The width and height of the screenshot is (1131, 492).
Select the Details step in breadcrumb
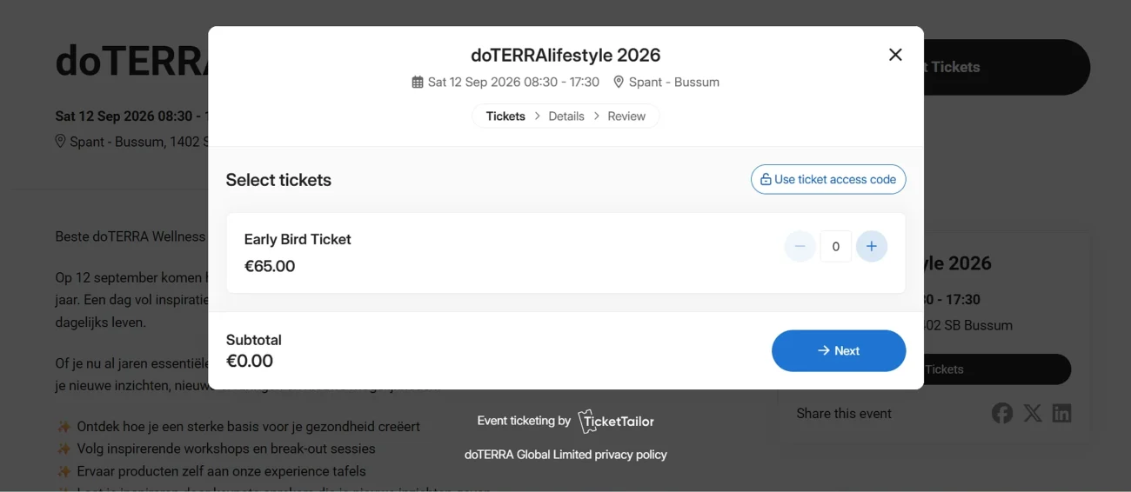coord(566,116)
